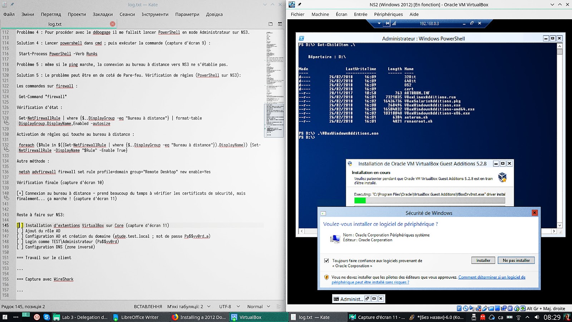The height and width of the screenshot is (322, 572).
Task: Switch to Firefox 'Installing a 2012 Do...' taskbar entry
Action: [199, 317]
